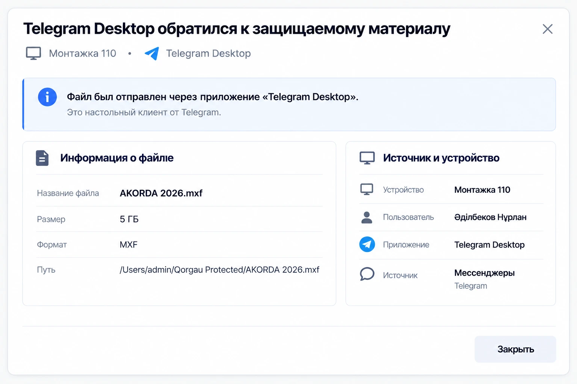Click the blue info icon in the banner

tap(47, 97)
